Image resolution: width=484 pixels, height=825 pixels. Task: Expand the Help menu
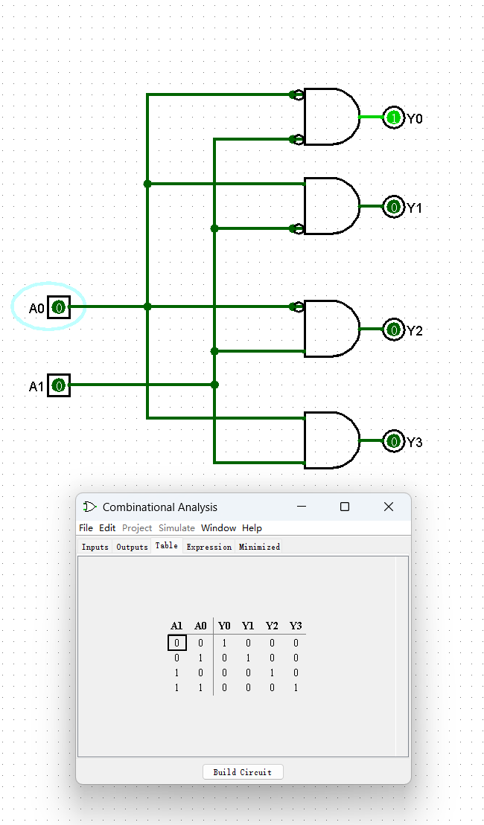(x=252, y=527)
